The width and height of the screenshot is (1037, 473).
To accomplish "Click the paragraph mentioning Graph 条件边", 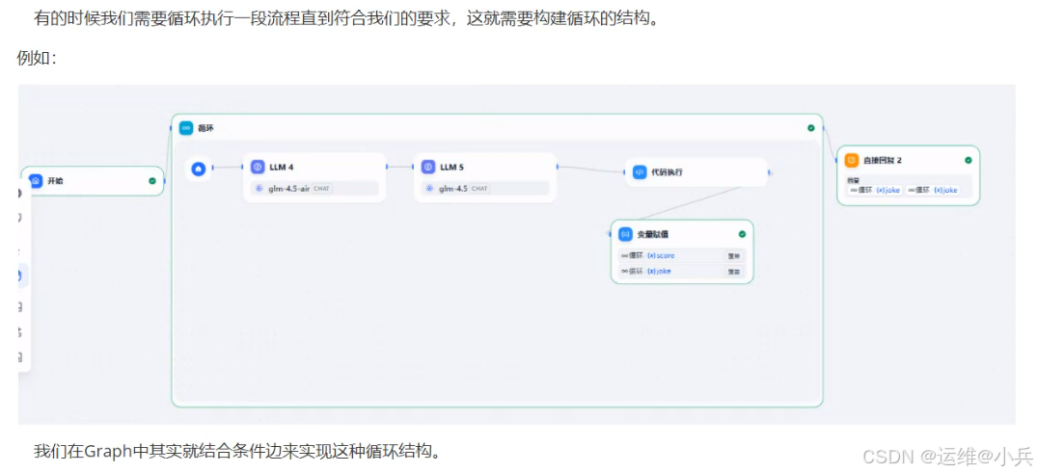I will click(x=236, y=453).
